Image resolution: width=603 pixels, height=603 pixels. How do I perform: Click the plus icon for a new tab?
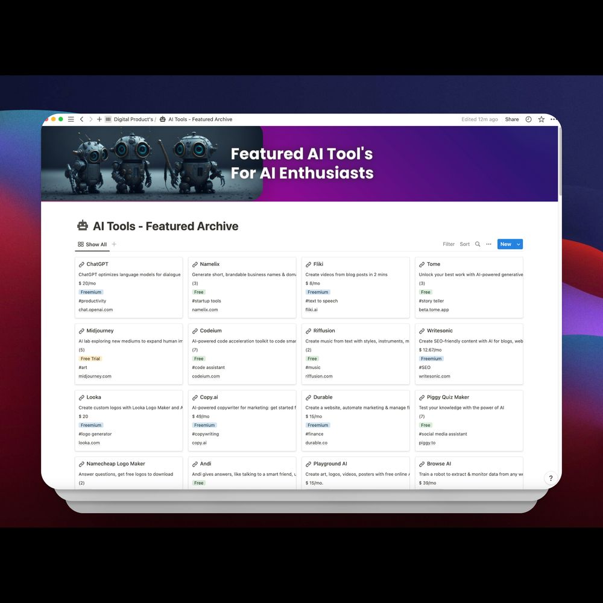[x=99, y=119]
